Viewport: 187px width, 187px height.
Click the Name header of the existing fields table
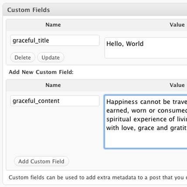tap(53, 25)
